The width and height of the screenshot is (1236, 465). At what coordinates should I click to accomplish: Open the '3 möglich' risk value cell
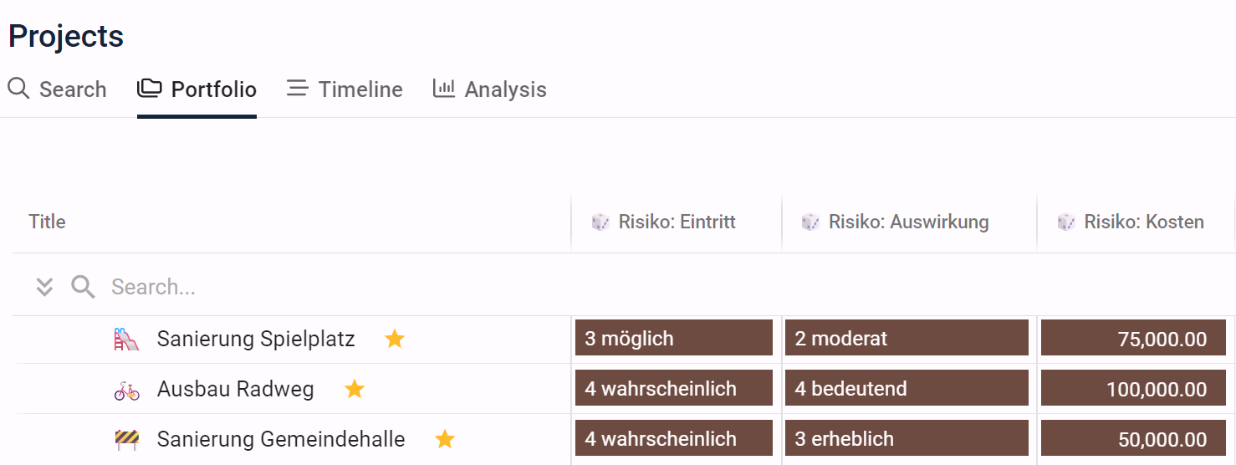click(x=674, y=338)
